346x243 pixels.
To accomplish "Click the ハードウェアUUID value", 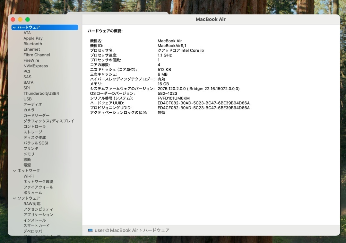I will pyautogui.click(x=203, y=103).
